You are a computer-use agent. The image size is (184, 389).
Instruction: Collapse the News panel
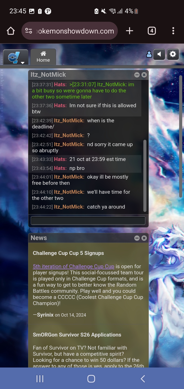137,238
